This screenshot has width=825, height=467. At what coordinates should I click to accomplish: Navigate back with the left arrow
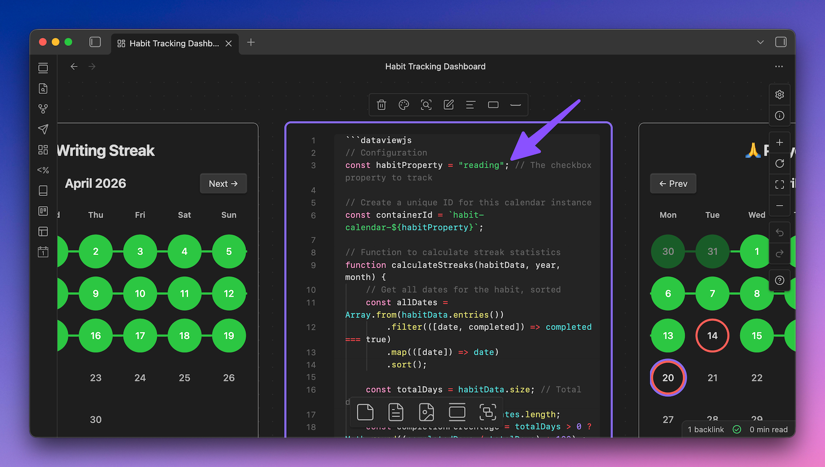(x=74, y=66)
